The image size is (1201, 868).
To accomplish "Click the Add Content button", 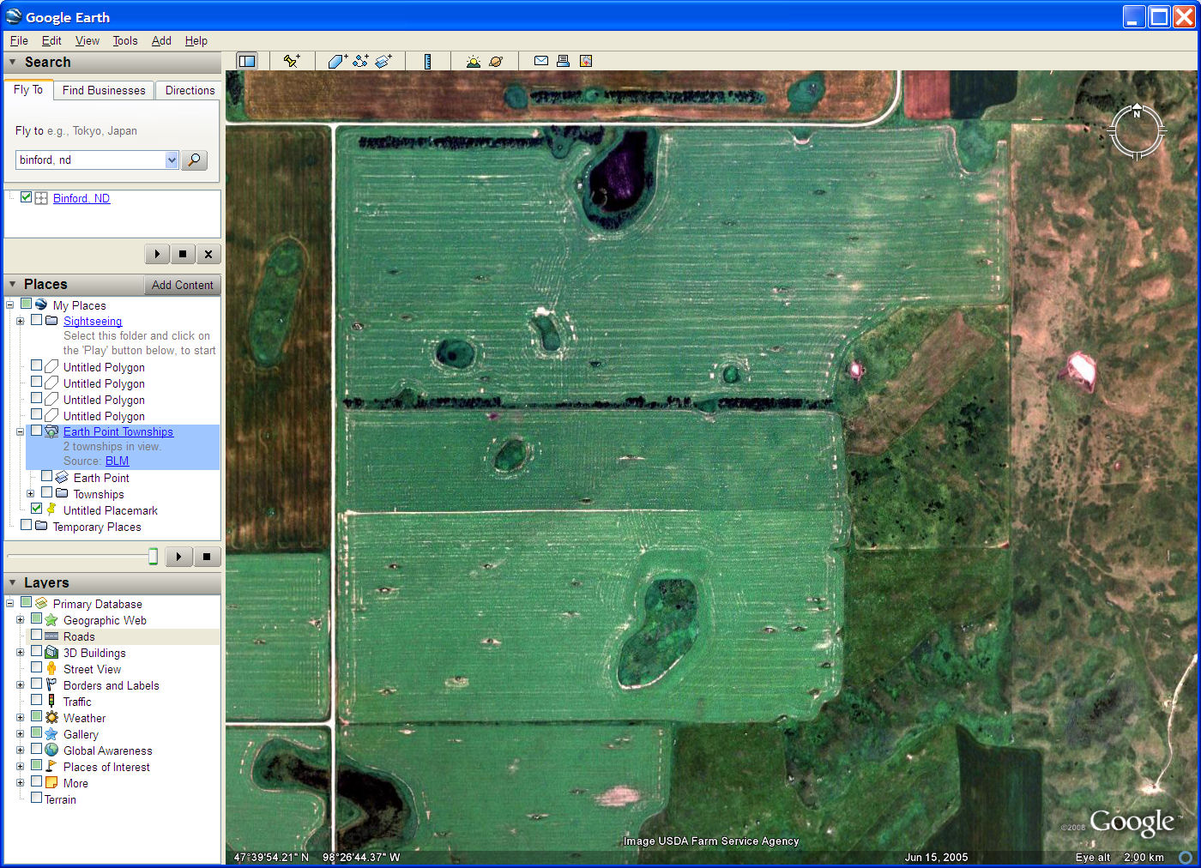I will click(182, 285).
